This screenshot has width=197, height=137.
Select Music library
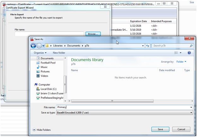click(44, 67)
